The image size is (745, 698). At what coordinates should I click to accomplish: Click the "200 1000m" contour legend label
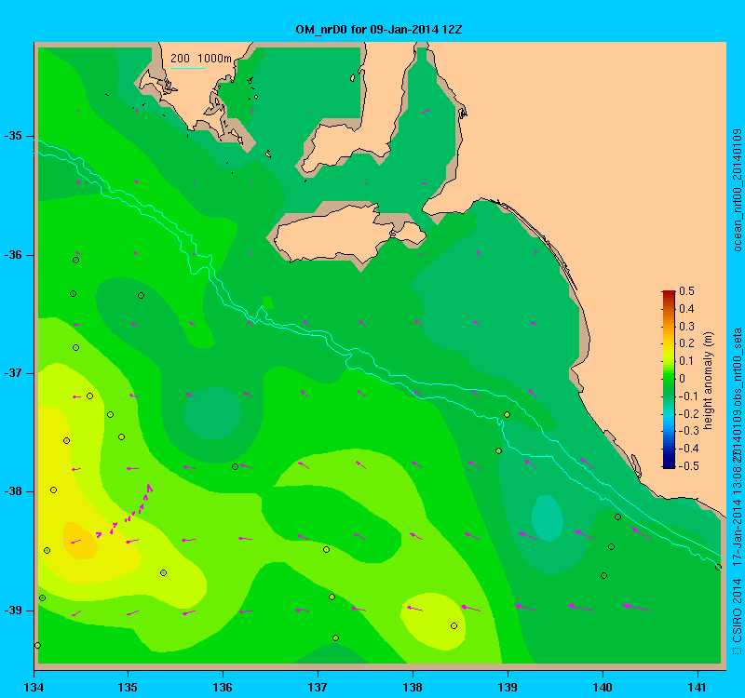(x=201, y=59)
